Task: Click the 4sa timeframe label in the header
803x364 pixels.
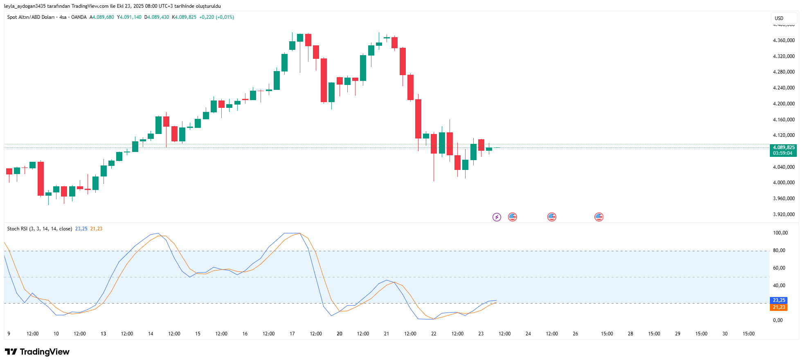Action: point(63,17)
